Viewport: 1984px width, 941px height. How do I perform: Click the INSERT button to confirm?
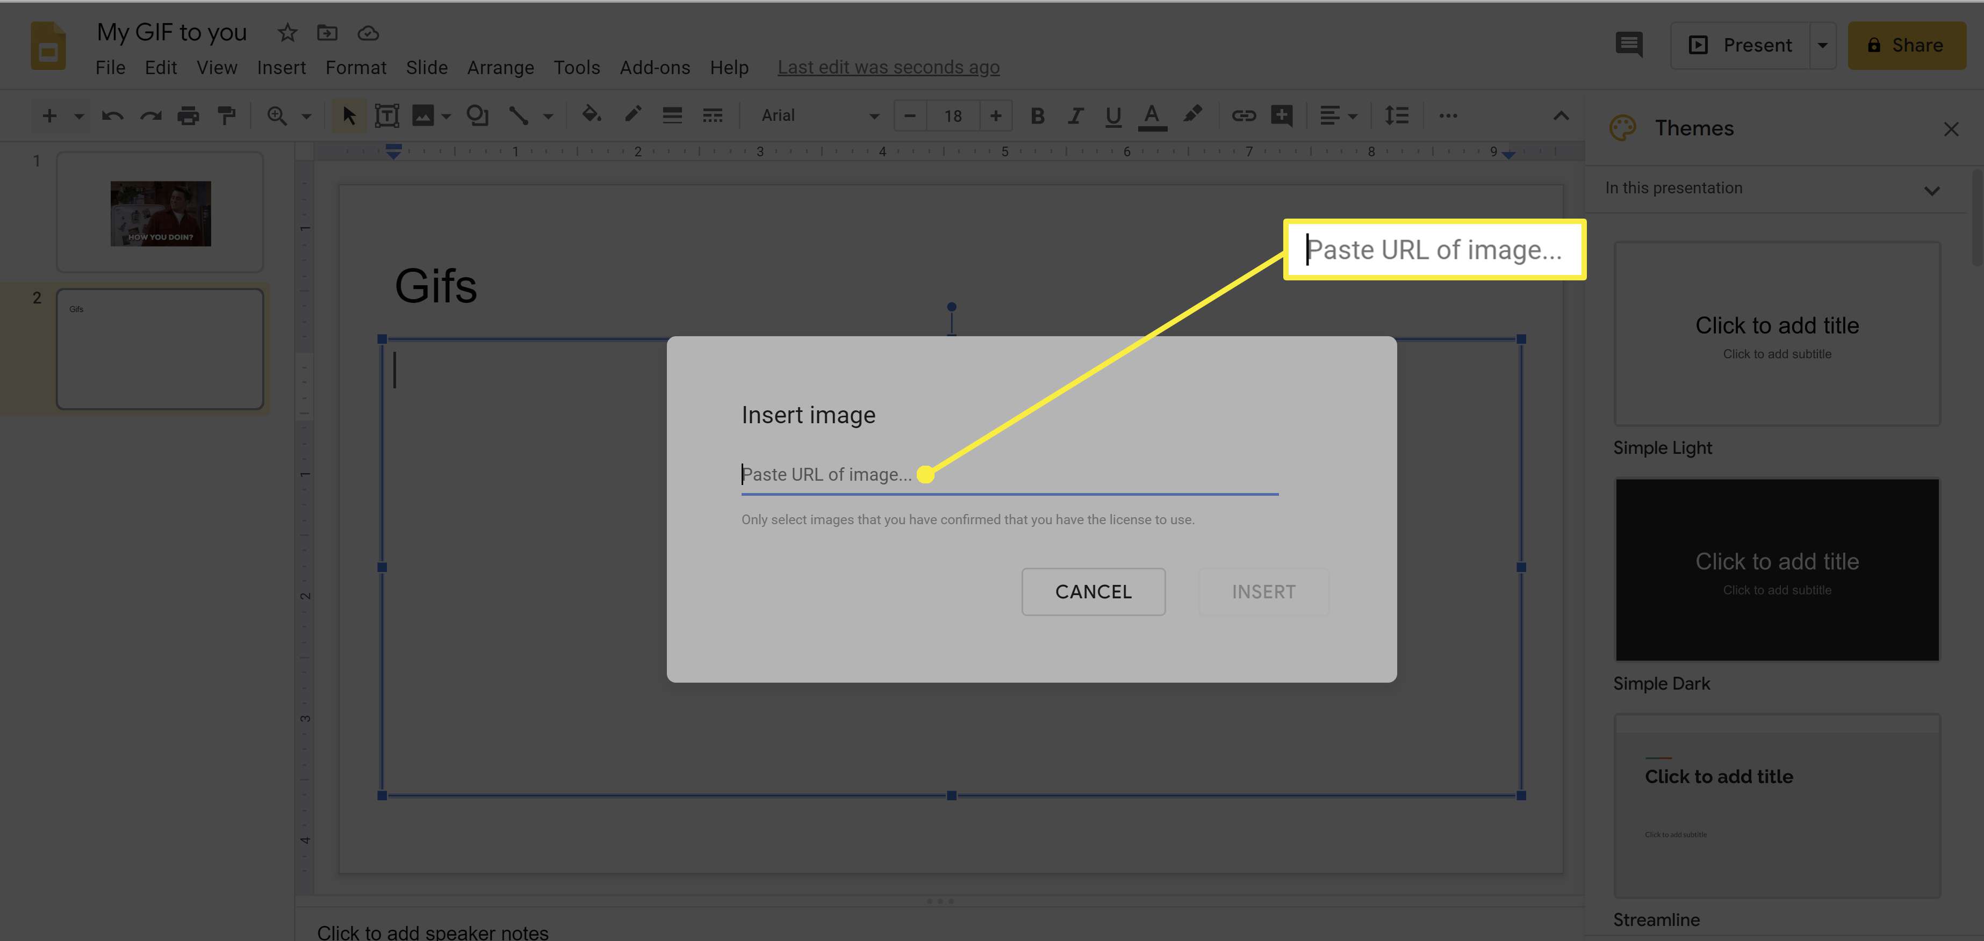coord(1263,592)
